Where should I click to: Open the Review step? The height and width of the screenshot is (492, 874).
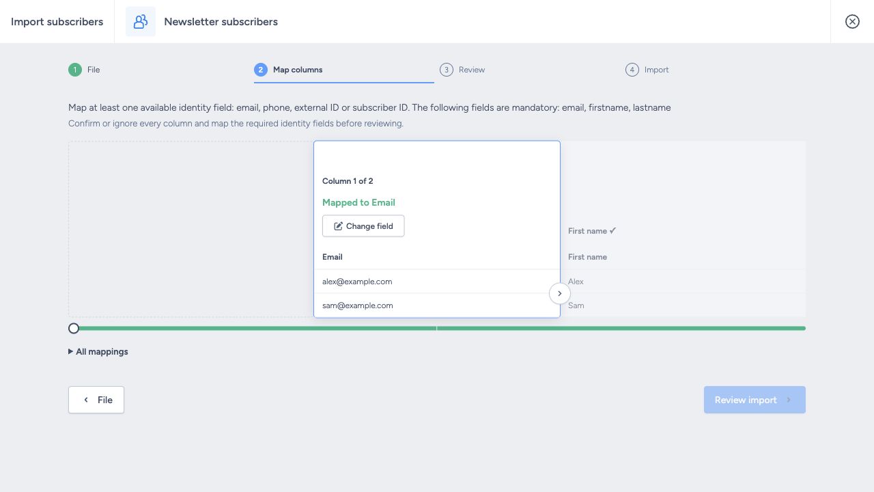(x=463, y=70)
